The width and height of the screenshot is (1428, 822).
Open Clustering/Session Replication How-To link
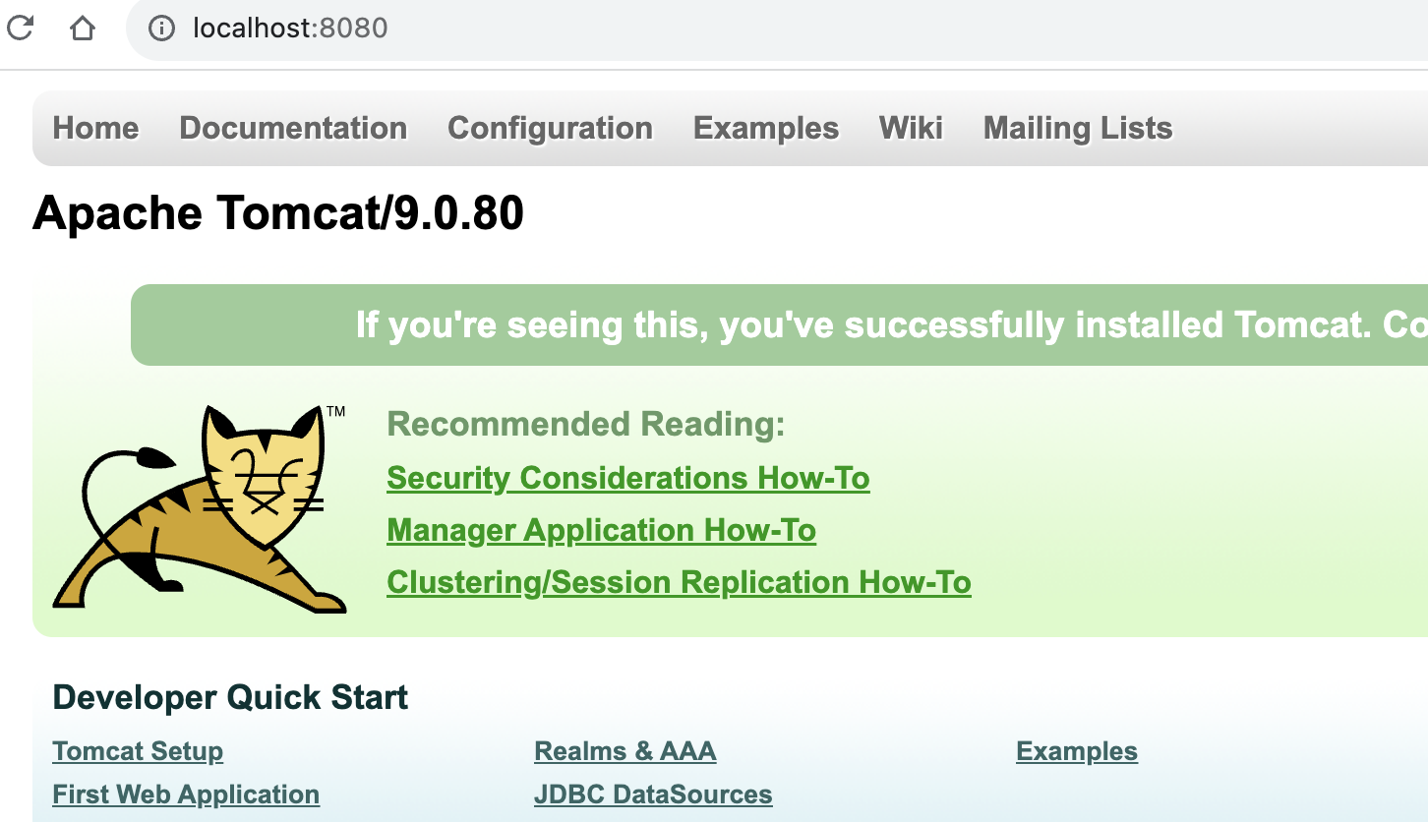pos(679,583)
